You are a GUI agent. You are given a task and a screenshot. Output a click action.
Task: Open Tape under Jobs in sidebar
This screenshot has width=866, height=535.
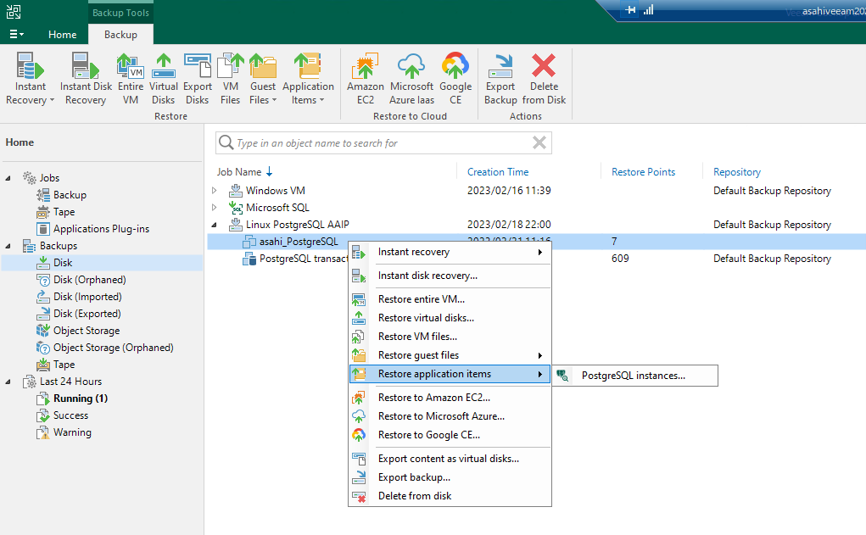click(x=64, y=212)
